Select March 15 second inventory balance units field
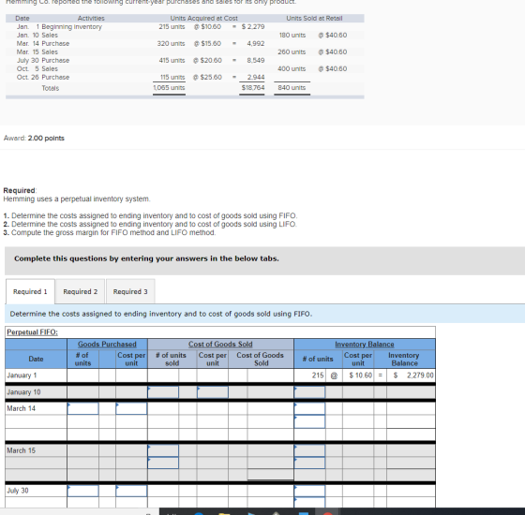This screenshot has height=515, width=525. point(309,463)
